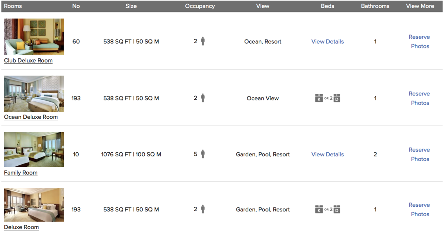This screenshot has height=237, width=444.
Task: Click the king bed icon for Ocean Deluxe Room
Action: [319, 98]
